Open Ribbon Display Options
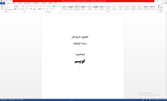 158,1
